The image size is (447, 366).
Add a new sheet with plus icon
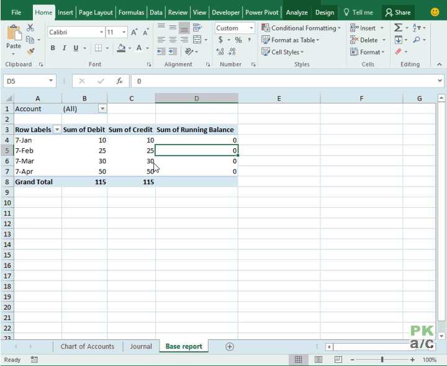[x=230, y=347]
